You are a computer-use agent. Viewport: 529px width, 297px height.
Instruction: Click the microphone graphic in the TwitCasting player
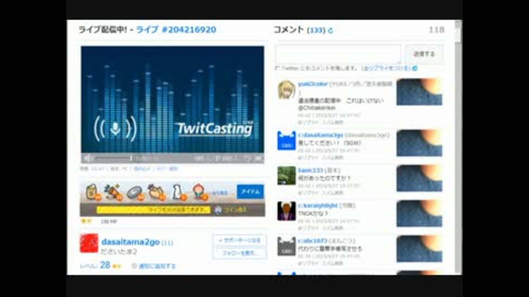pos(115,128)
